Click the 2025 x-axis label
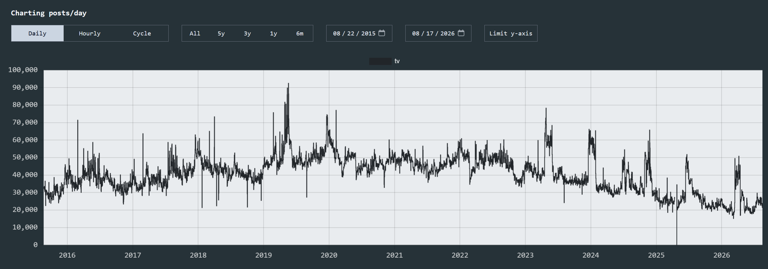 click(656, 255)
